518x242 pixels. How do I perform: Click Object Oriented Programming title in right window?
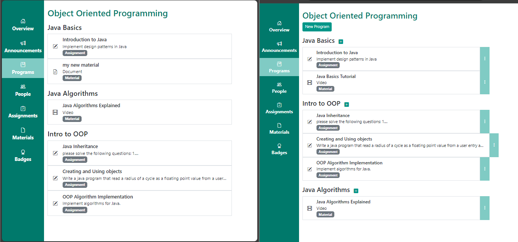pyautogui.click(x=360, y=16)
